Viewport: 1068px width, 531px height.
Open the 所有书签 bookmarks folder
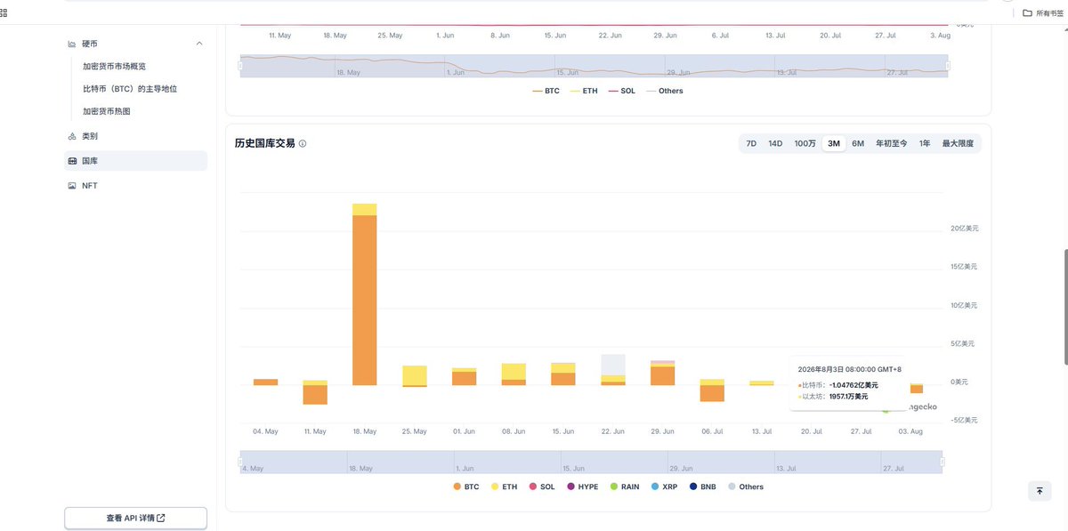click(x=1041, y=12)
